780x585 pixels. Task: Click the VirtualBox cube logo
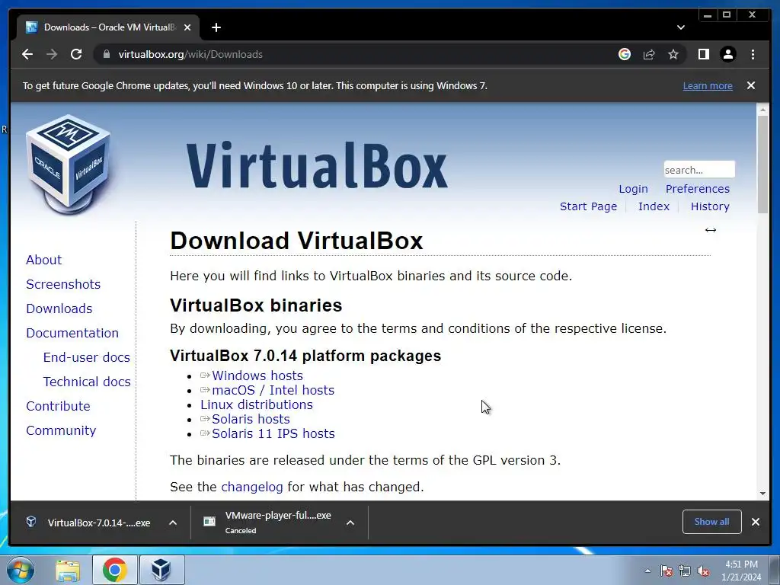(x=68, y=165)
